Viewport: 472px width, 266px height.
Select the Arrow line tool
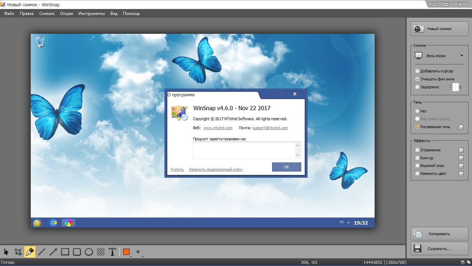click(x=53, y=252)
